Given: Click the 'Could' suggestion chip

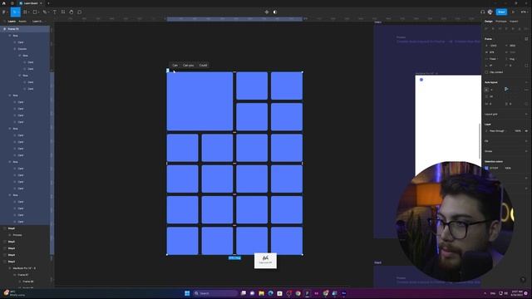Looking at the screenshot, I should click(203, 65).
